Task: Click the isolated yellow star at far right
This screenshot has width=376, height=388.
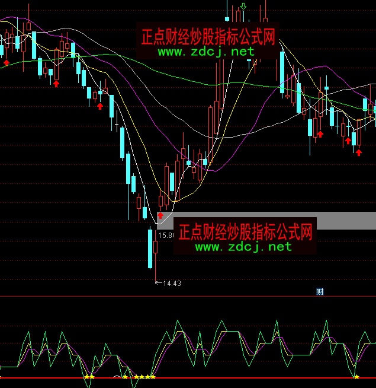Action: click(x=356, y=377)
